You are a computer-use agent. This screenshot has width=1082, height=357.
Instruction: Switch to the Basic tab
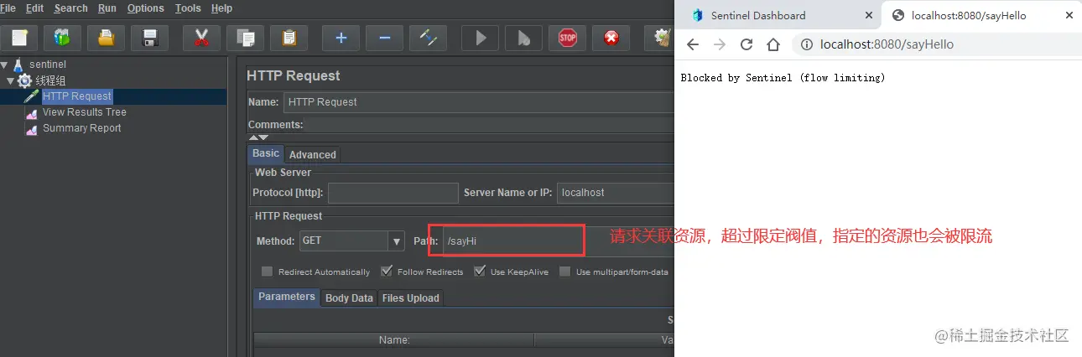tap(266, 154)
